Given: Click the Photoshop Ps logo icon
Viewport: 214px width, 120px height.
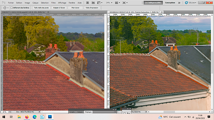Looking at the screenshot, I should (4, 2).
